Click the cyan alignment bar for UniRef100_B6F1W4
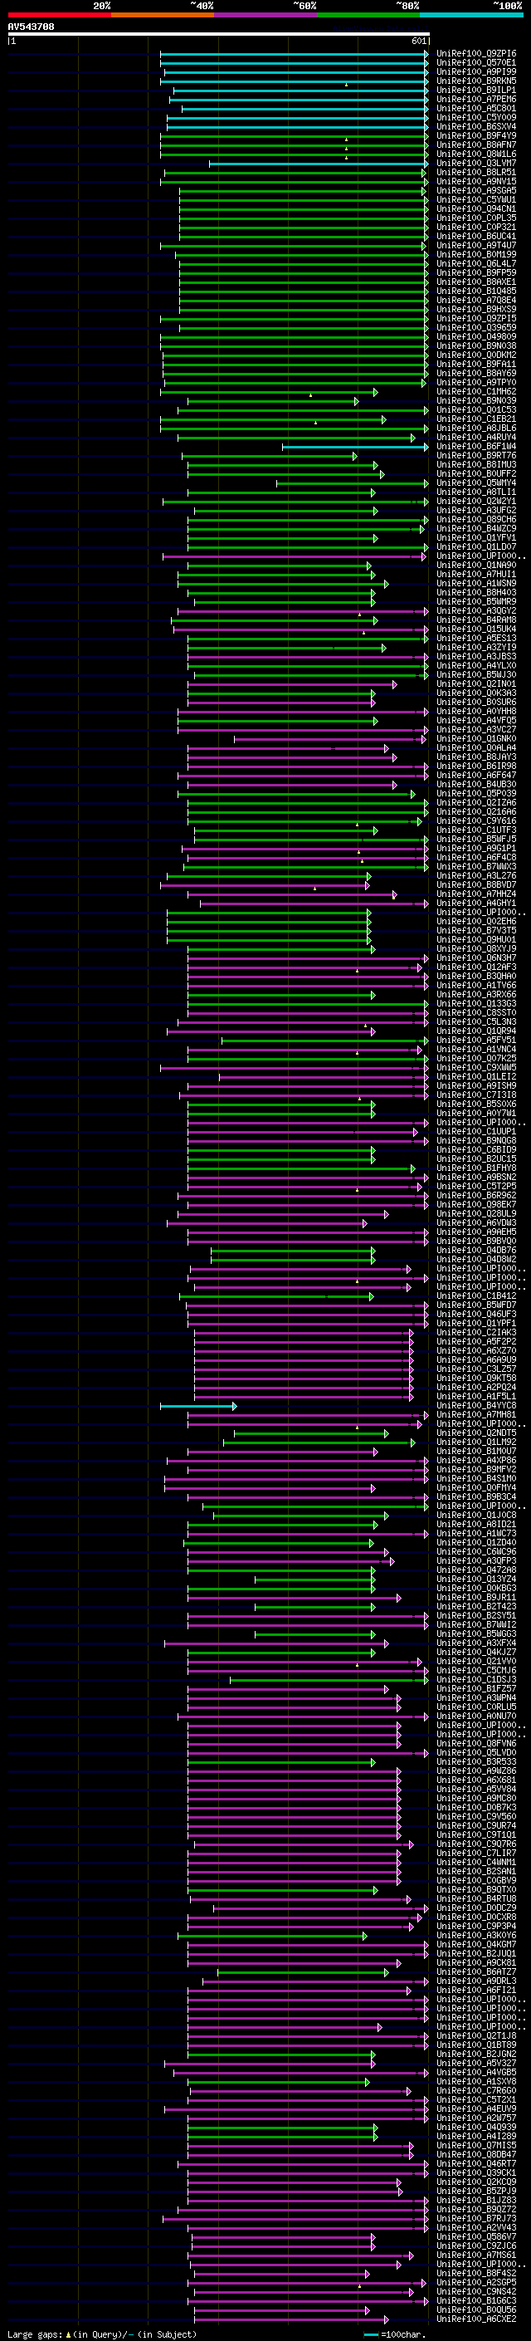Viewport: 531px width, 2341px height. pyautogui.click(x=354, y=446)
